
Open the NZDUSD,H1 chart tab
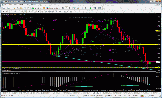click(137, 93)
